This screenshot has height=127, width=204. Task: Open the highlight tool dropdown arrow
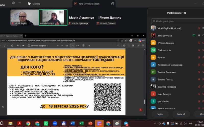(x=8, y=46)
